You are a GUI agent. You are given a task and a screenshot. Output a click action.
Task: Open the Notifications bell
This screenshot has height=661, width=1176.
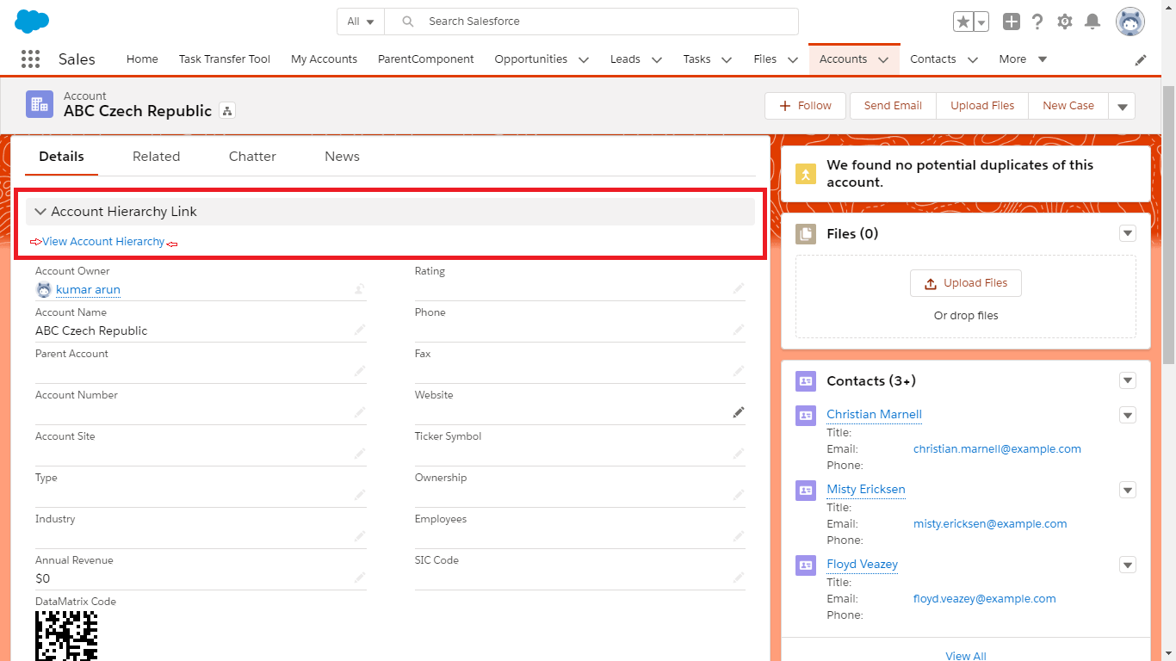coord(1092,22)
